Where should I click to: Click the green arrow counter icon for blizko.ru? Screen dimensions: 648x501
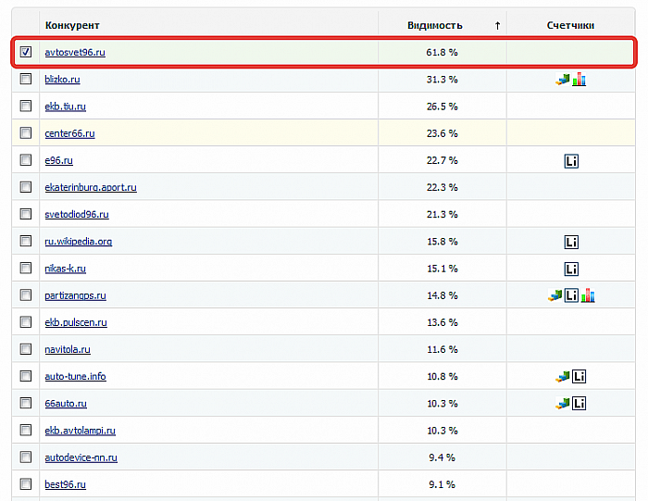pos(563,80)
